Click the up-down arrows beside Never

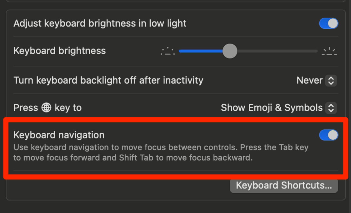331,81
